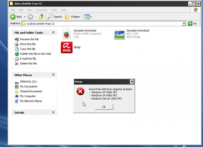203x147 pixels.
Task: Click the E-mail this file link
Action: pos(28,59)
